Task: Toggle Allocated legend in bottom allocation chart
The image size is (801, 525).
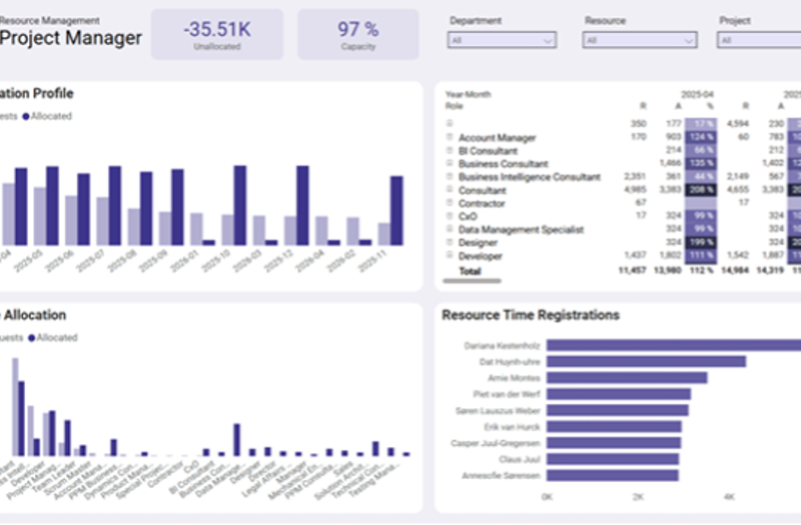Action: (x=54, y=338)
